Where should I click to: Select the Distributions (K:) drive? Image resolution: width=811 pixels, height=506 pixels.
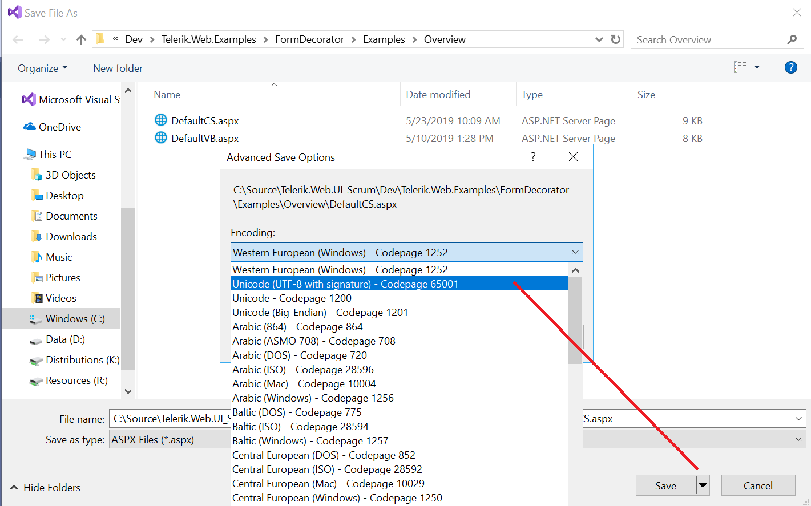(75, 360)
